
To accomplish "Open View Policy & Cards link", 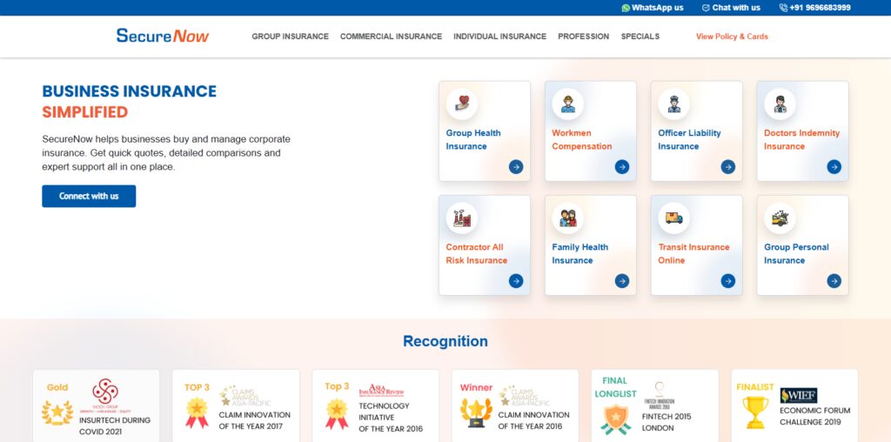I will tap(732, 37).
